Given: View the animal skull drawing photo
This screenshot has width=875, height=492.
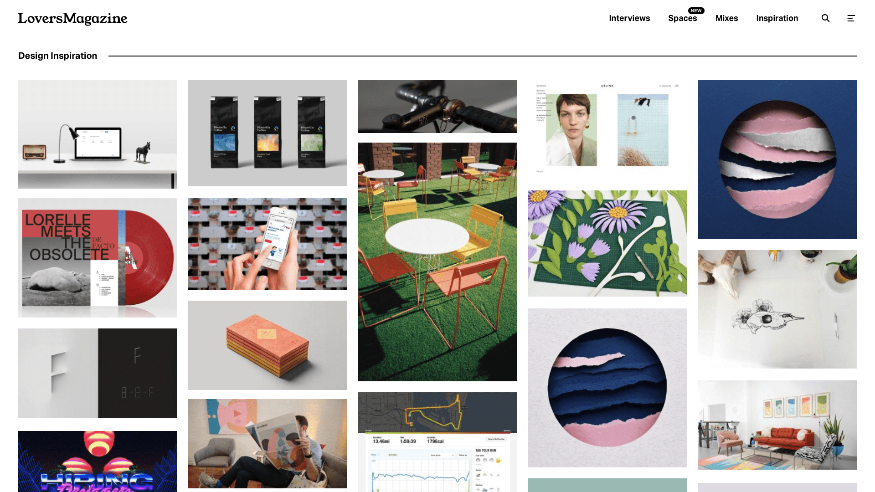Looking at the screenshot, I should click(777, 309).
